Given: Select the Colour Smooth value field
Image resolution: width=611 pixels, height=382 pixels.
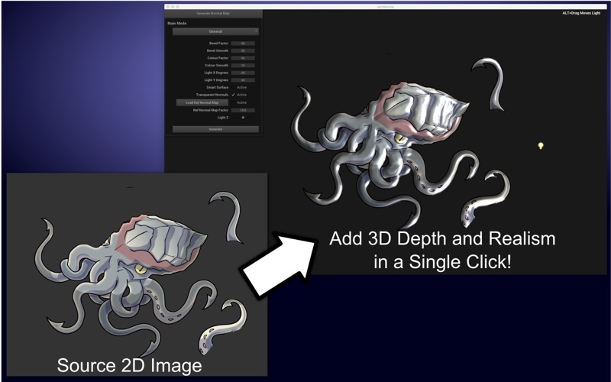Looking at the screenshot, I should point(243,66).
